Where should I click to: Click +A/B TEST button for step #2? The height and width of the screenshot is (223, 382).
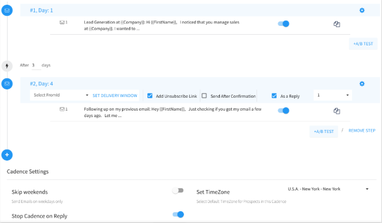[324, 132]
